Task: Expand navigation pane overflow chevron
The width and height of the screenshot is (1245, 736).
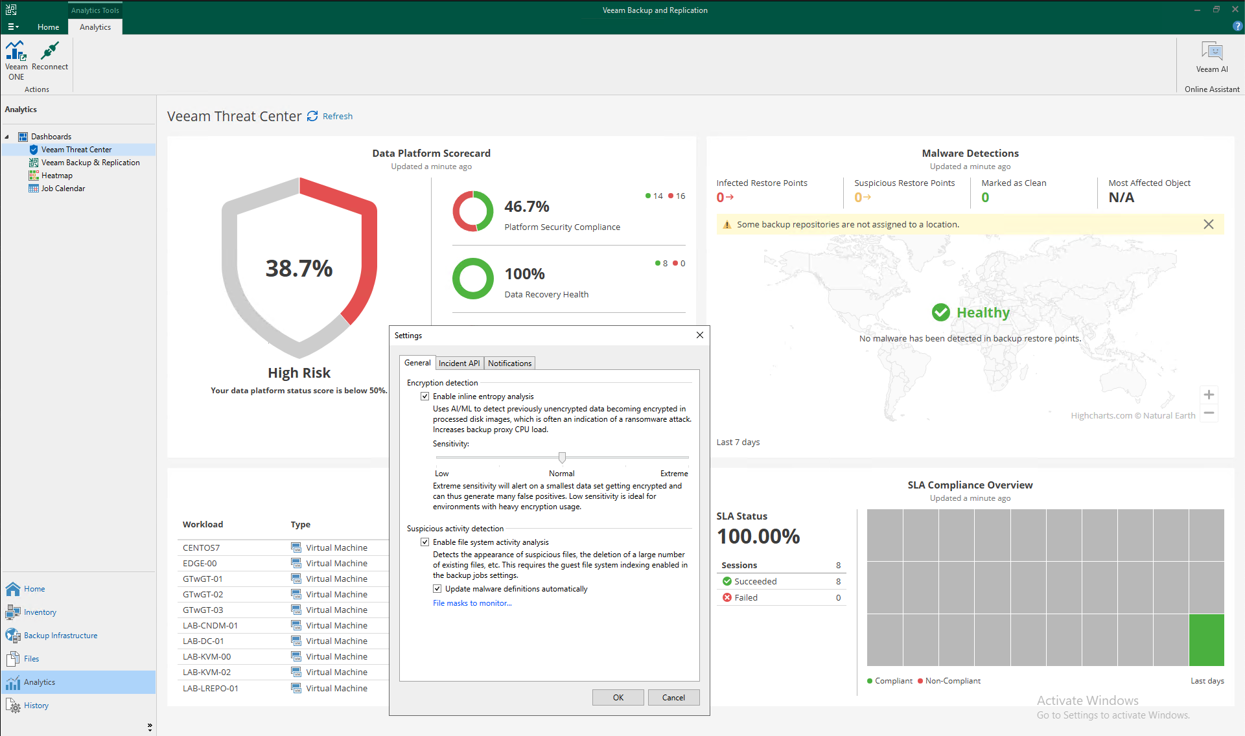Action: 150,727
